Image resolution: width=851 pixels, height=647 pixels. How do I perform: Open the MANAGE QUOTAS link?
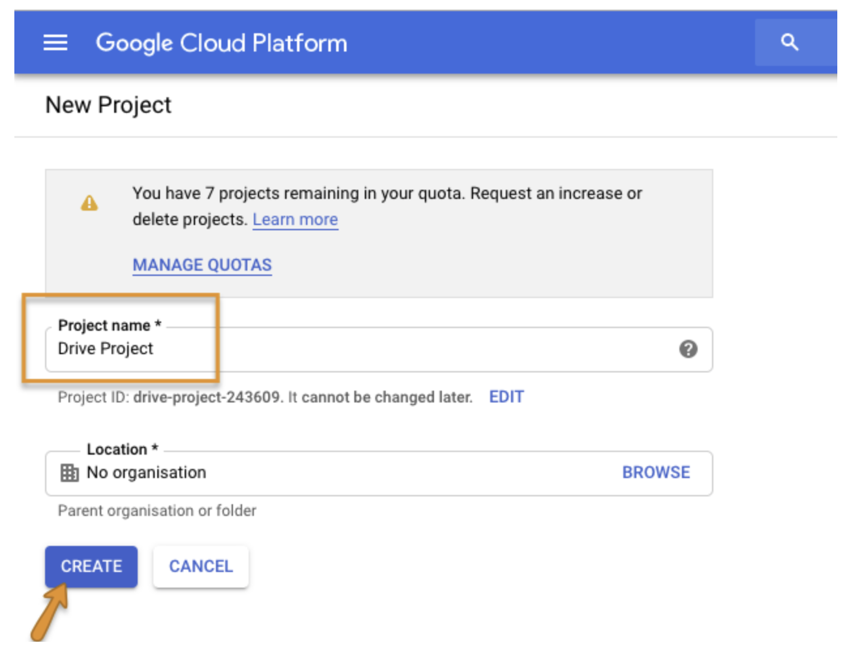[202, 265]
